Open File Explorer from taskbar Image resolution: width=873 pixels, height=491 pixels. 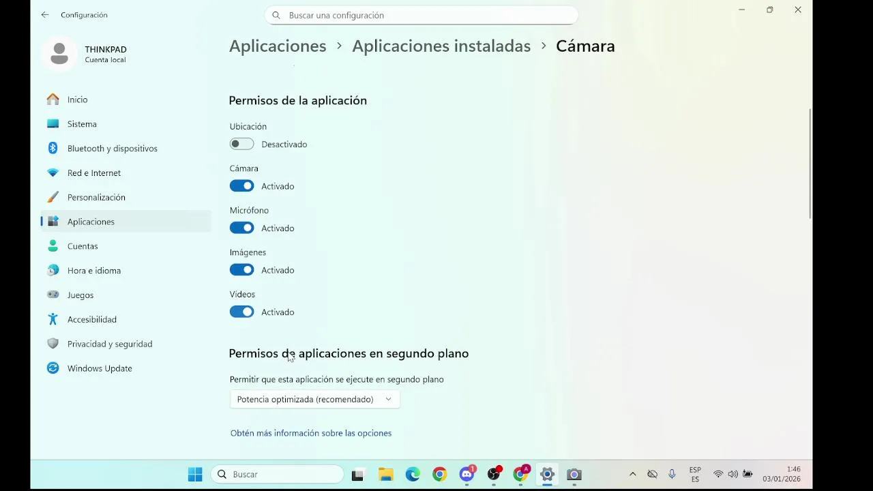[386, 475]
